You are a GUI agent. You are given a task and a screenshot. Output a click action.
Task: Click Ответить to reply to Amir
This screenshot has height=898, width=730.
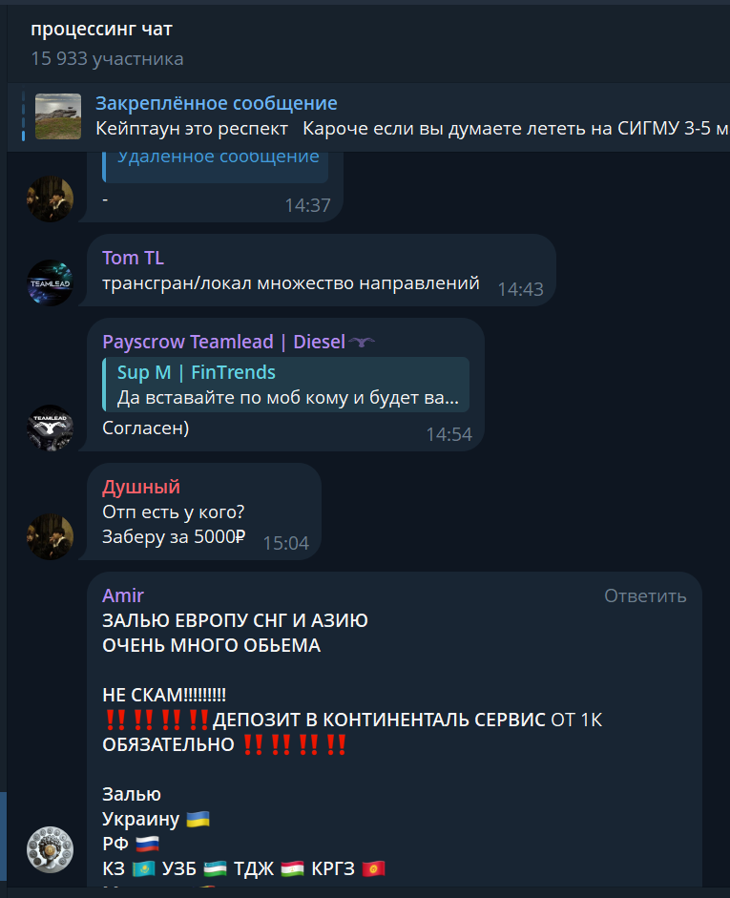[645, 596]
